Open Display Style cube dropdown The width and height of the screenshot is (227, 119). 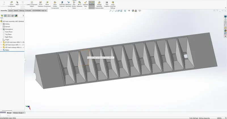tap(125, 11)
